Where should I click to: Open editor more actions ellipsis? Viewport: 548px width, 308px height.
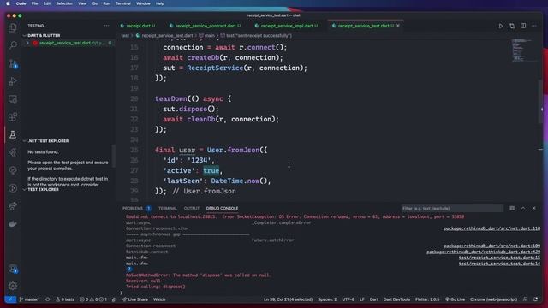coord(534,26)
